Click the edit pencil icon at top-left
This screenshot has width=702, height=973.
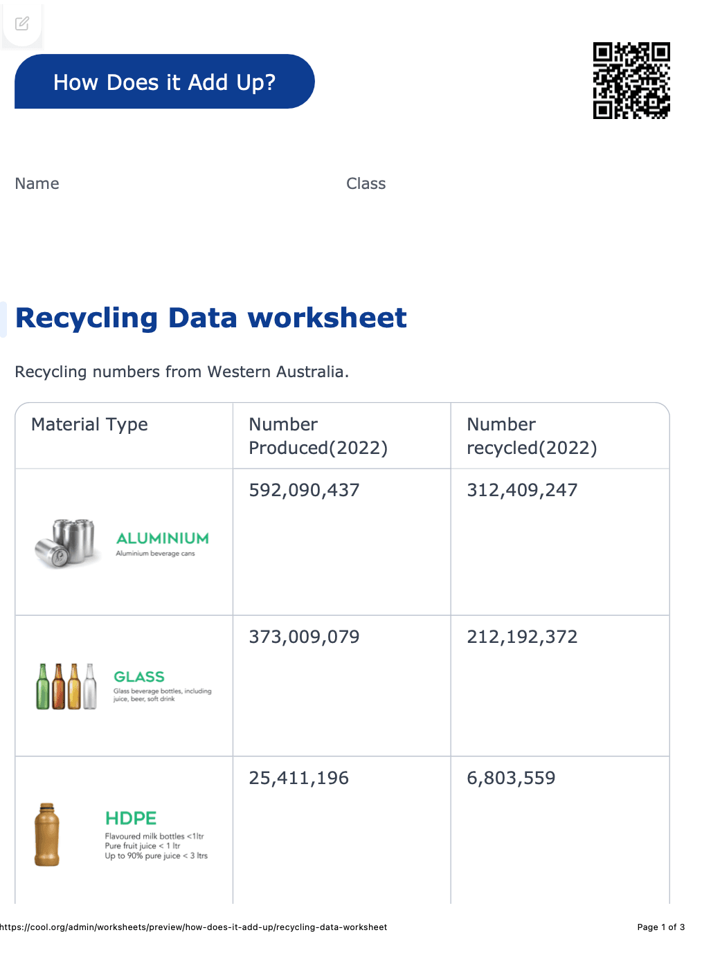pos(22,24)
